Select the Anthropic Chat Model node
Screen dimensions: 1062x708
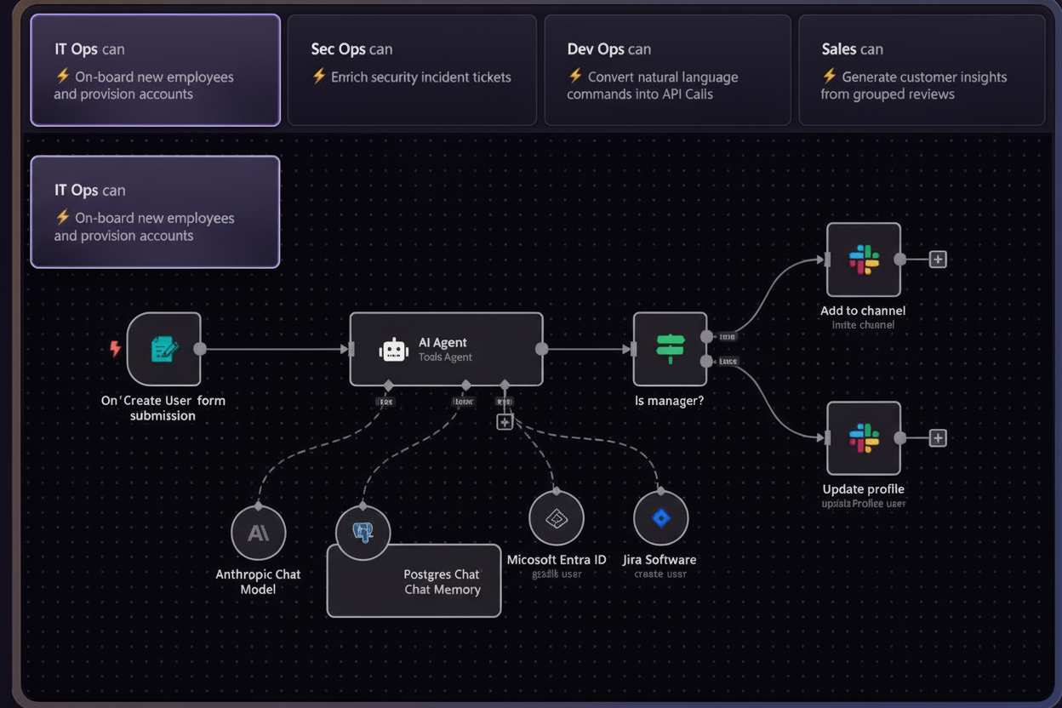pyautogui.click(x=258, y=533)
